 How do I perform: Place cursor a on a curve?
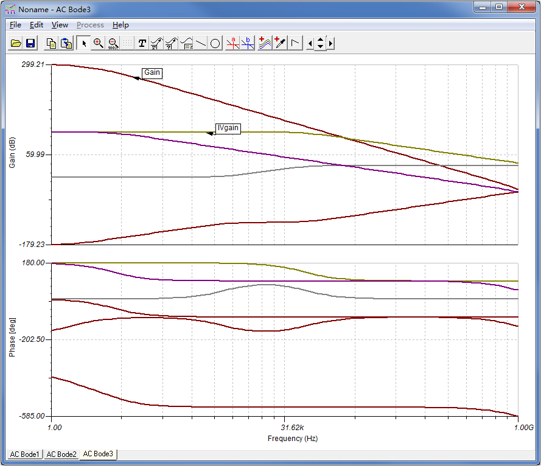point(233,43)
